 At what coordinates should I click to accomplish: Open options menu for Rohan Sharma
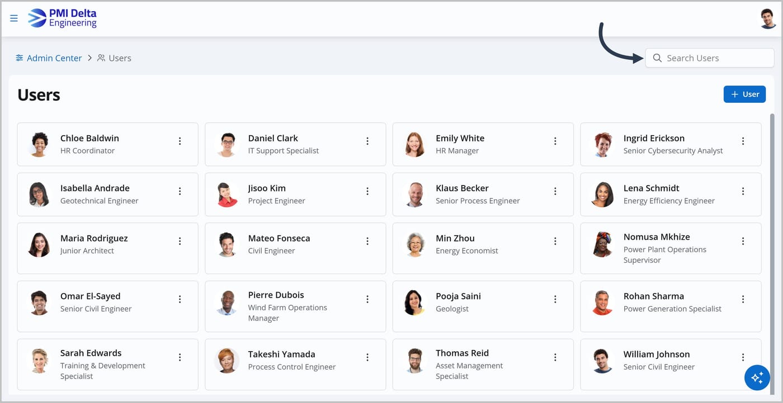click(743, 300)
